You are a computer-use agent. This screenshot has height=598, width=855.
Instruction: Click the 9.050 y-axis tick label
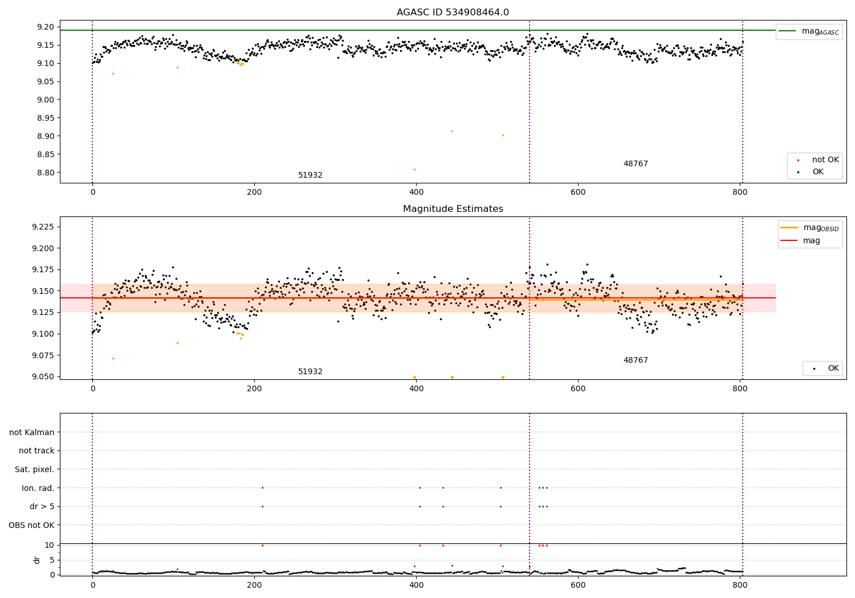(43, 376)
